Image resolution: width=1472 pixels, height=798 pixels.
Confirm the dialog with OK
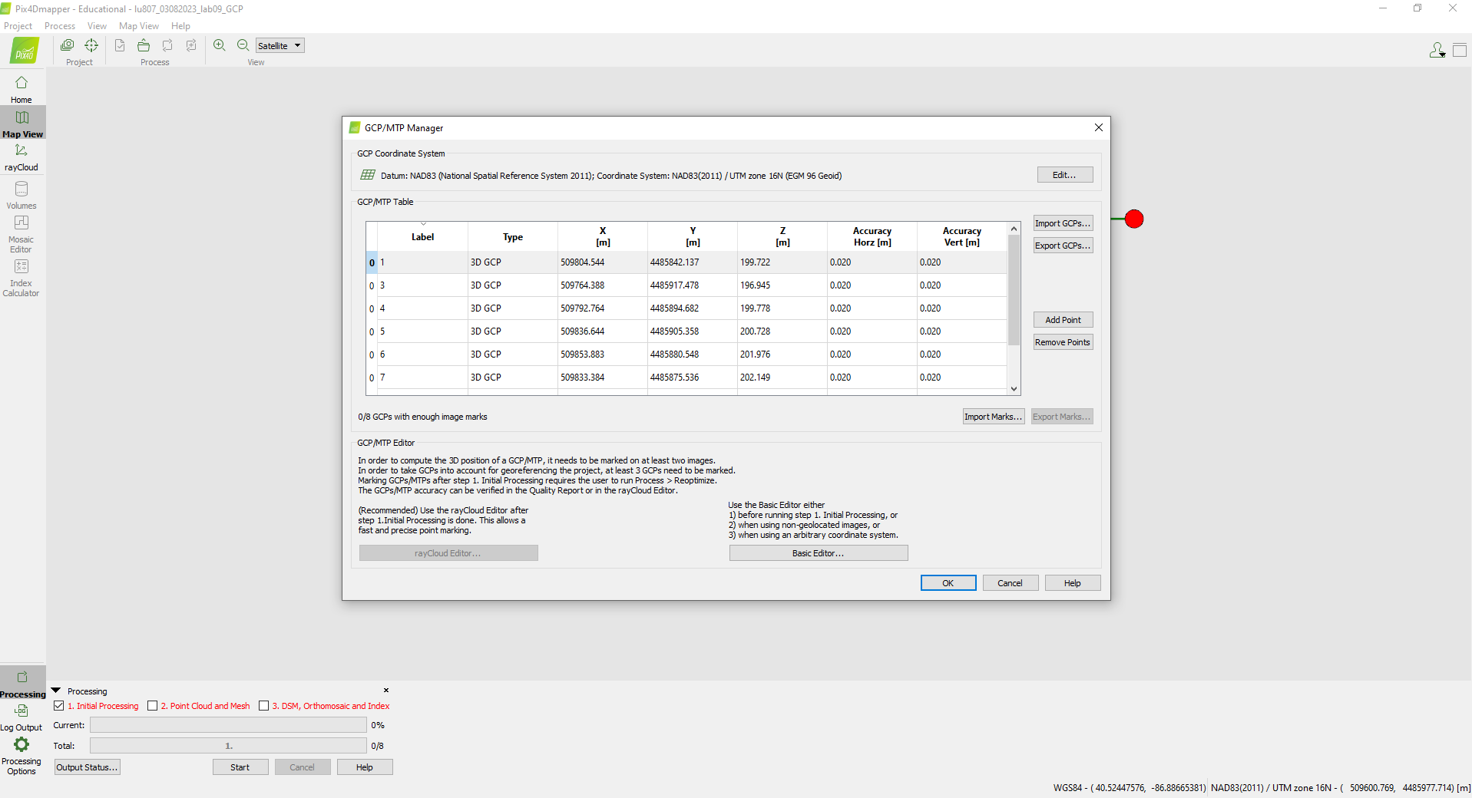point(948,583)
